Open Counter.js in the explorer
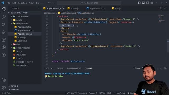 point(22,41)
